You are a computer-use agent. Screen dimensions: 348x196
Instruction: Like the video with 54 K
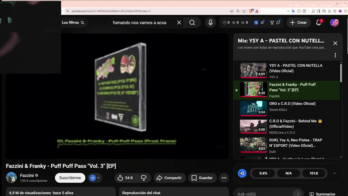[125, 178]
